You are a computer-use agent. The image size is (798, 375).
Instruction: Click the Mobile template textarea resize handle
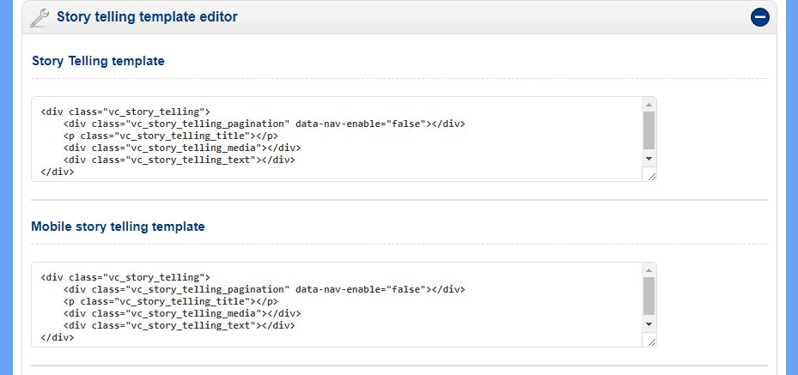(x=650, y=341)
